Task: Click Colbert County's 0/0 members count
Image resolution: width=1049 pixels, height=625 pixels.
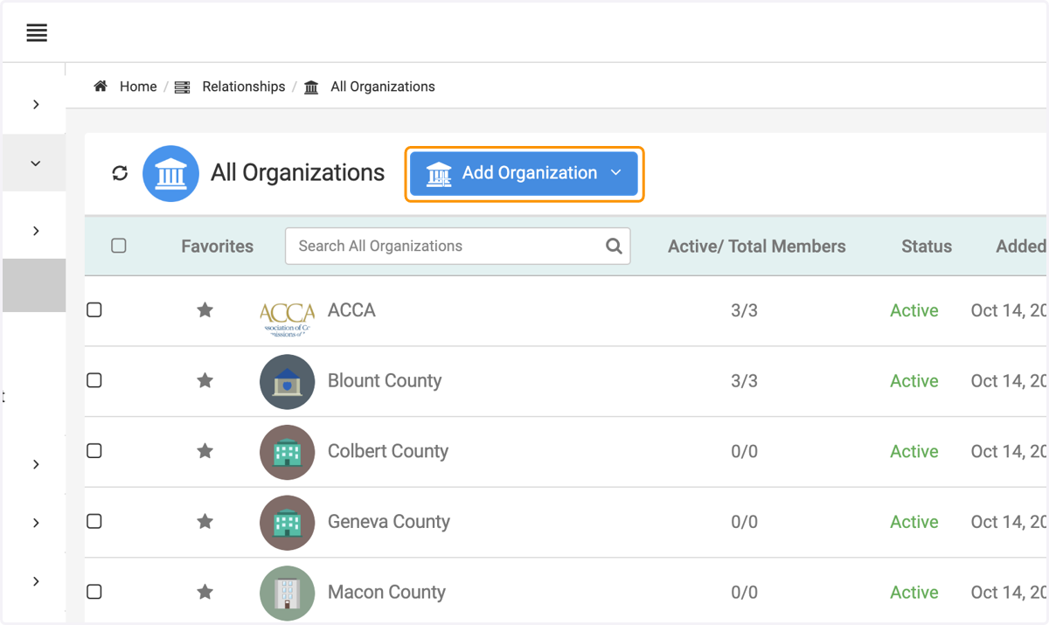Action: click(744, 452)
